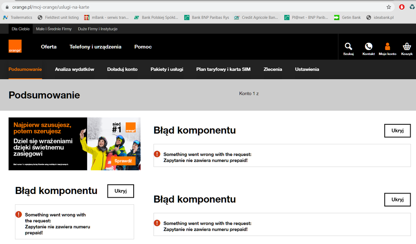Open the Pomoc menu
416x244 pixels.
point(143,47)
